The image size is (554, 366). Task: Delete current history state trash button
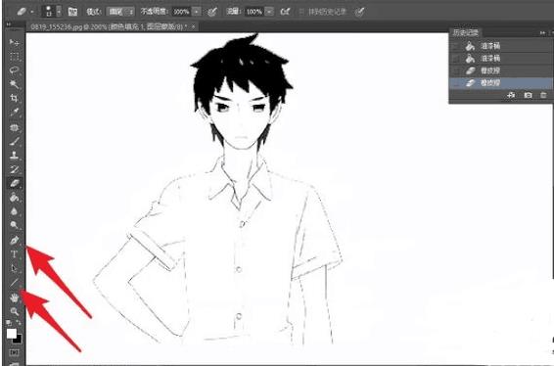pos(543,95)
